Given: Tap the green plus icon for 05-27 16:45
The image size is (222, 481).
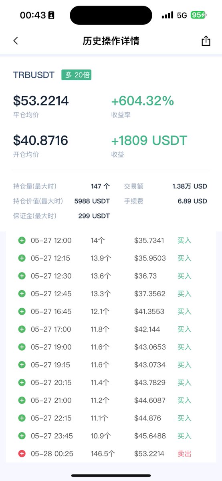Looking at the screenshot, I should tap(22, 311).
